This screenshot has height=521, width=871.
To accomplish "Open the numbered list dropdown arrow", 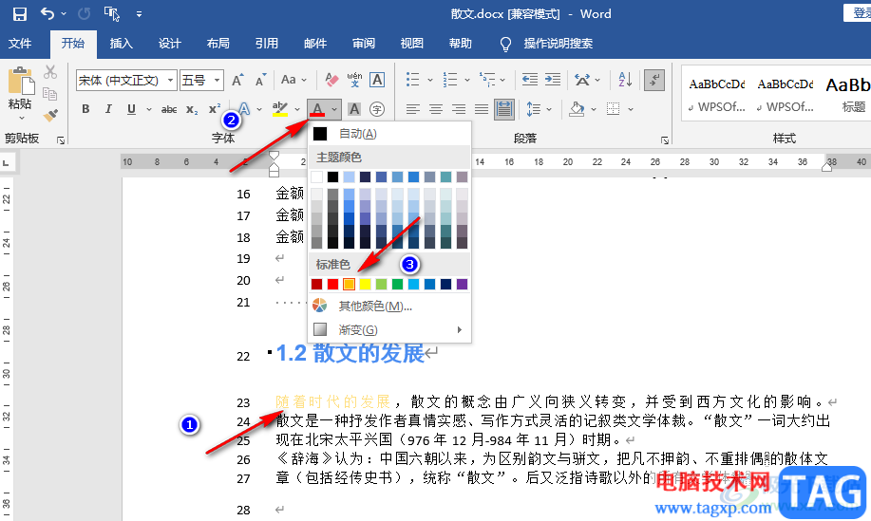I will pyautogui.click(x=467, y=81).
